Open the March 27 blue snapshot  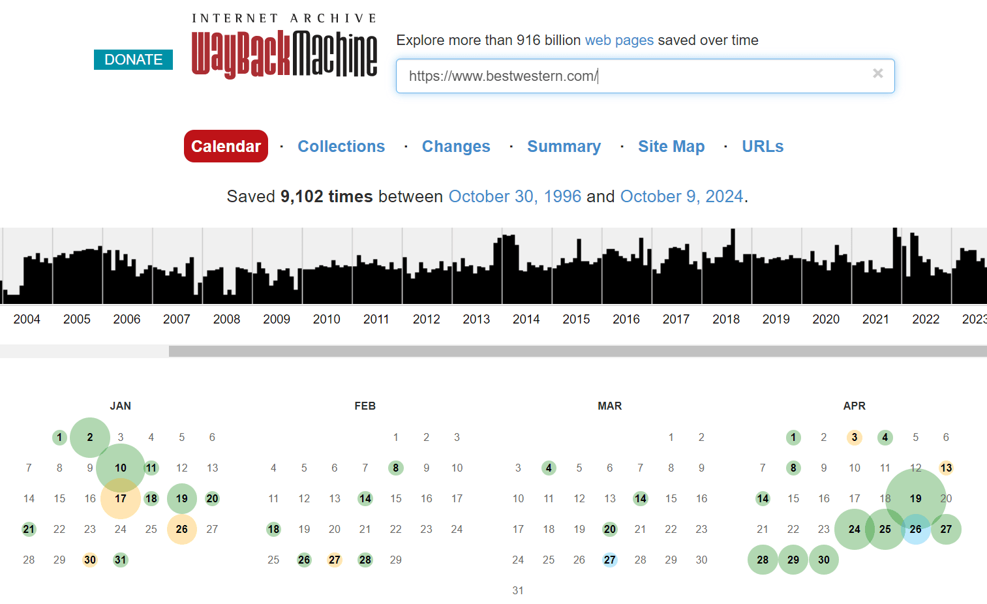coord(610,560)
